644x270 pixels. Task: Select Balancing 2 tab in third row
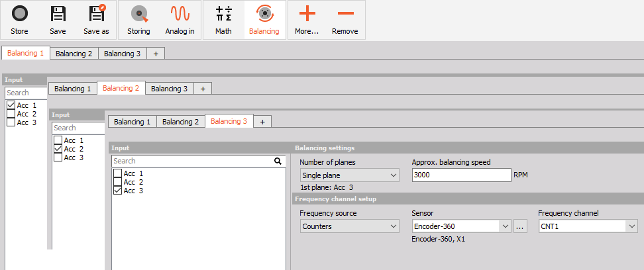coord(181,122)
